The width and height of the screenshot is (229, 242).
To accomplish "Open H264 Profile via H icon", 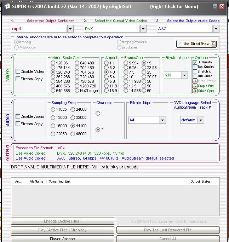I will pyautogui.click(x=195, y=81).
